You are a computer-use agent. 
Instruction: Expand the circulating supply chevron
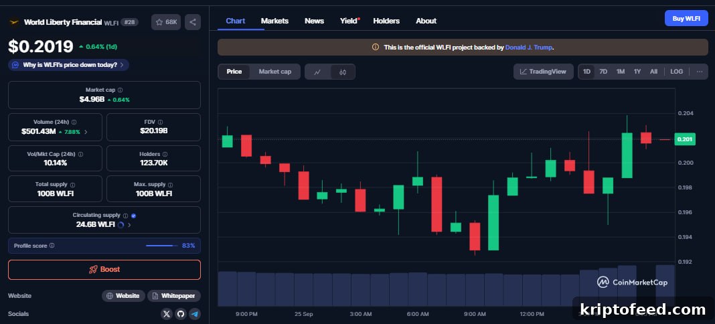[x=129, y=225]
